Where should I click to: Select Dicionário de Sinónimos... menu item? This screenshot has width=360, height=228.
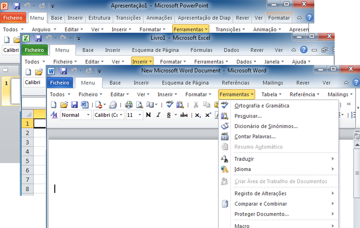[279, 126]
